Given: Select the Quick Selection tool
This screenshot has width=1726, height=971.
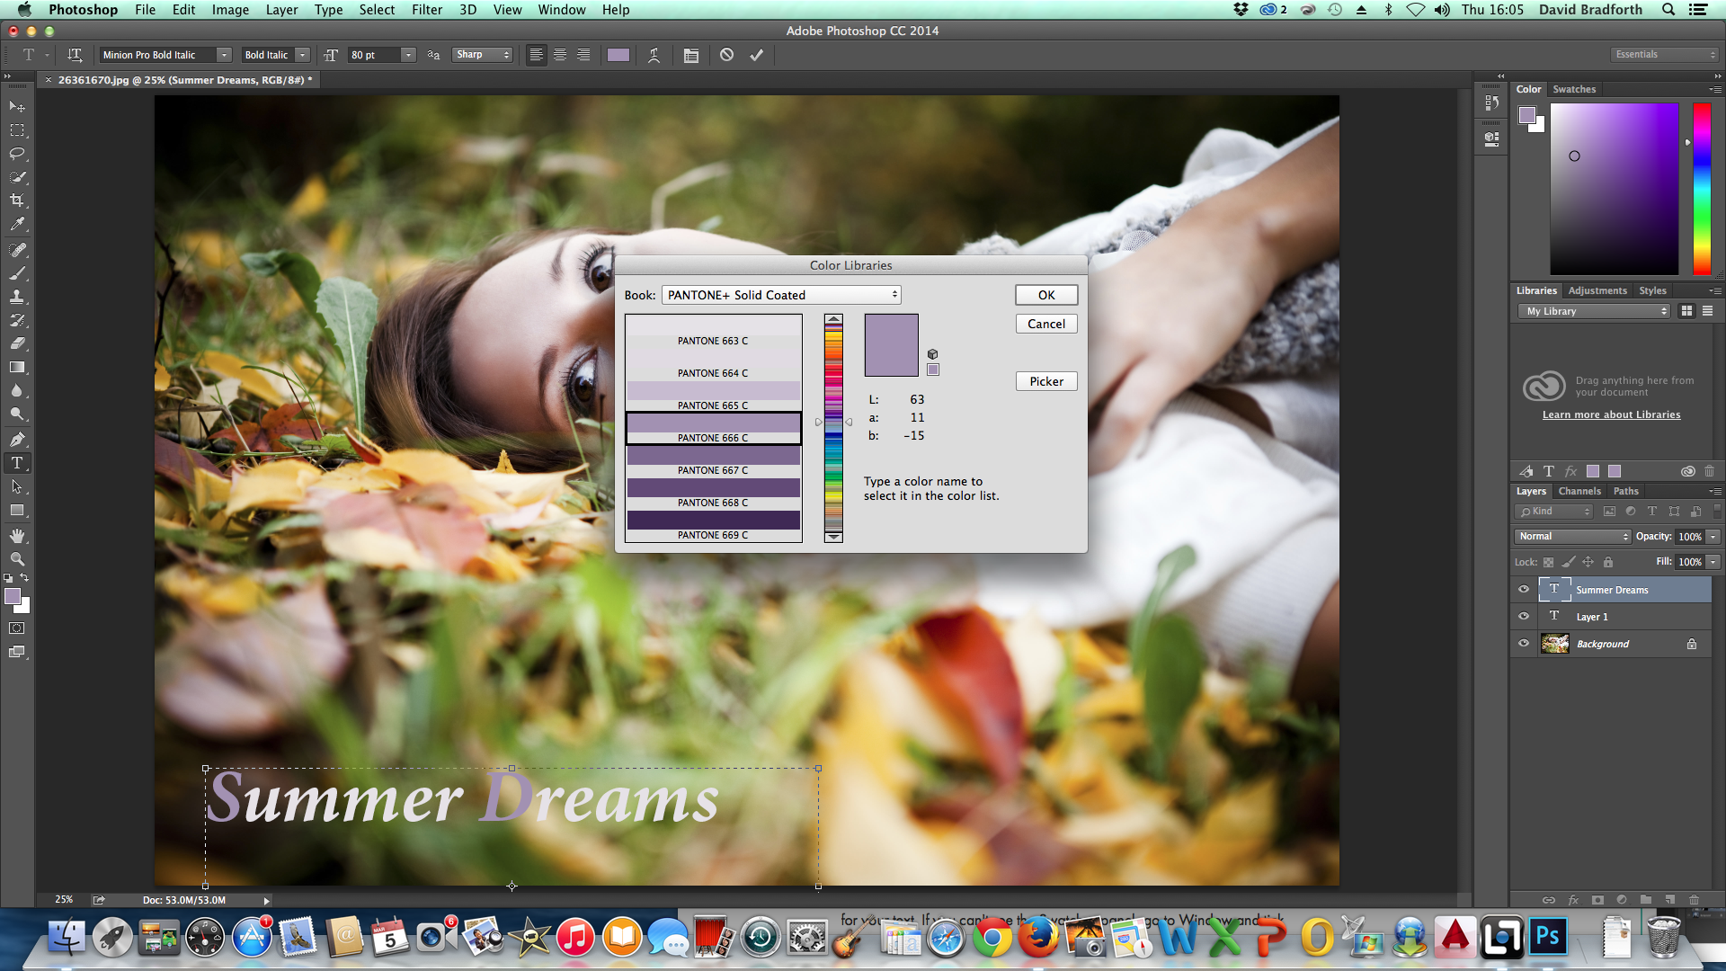Looking at the screenshot, I should pos(17,177).
